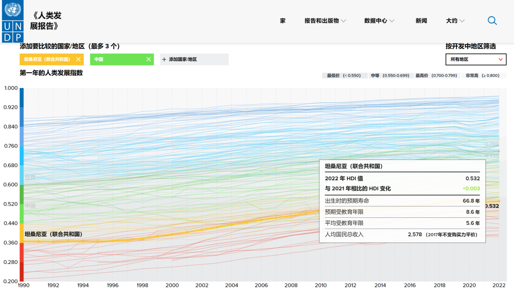Select the 中国 green tag
The image size is (514, 293).
coord(122,59)
